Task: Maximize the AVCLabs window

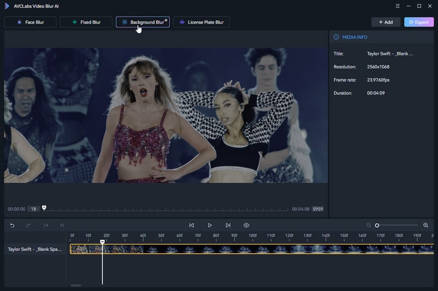Action: [419, 6]
